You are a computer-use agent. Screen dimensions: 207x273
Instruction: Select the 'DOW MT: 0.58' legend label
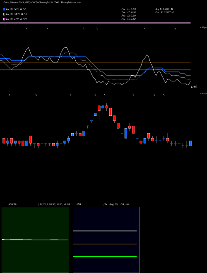point(17,14)
